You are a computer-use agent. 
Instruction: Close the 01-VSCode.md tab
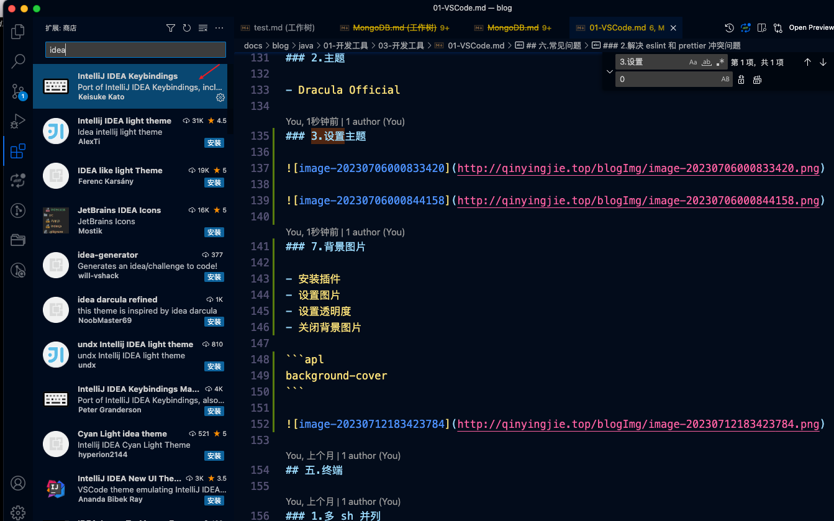tap(674, 28)
